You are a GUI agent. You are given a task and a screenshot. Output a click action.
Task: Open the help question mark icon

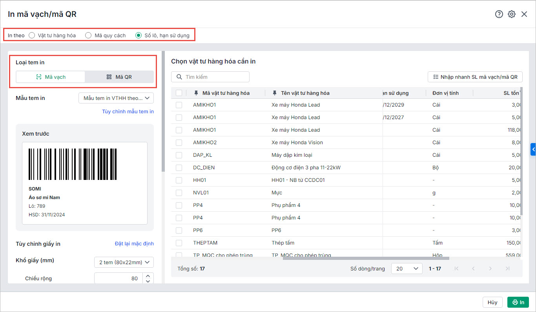(x=499, y=14)
